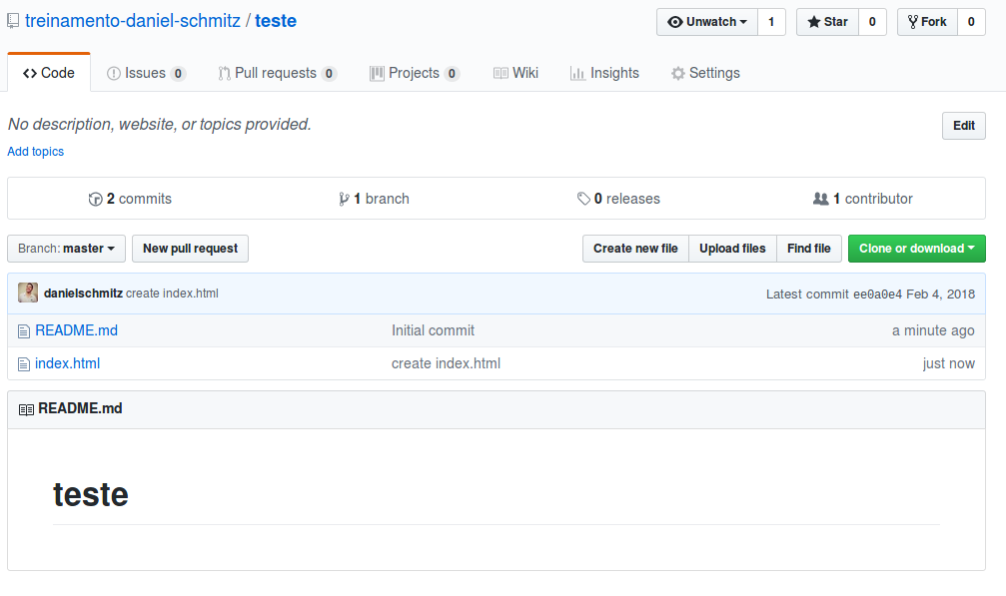Viewport: 1006px width, 596px height.
Task: Open the latest commit message 'create index.html'
Action: pyautogui.click(x=172, y=294)
